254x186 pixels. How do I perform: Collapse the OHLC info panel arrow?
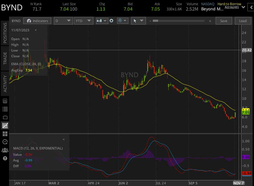coord(36,30)
